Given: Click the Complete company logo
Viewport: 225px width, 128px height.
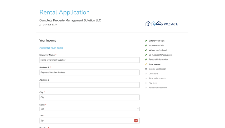Looking at the screenshot, I should coord(162,24).
